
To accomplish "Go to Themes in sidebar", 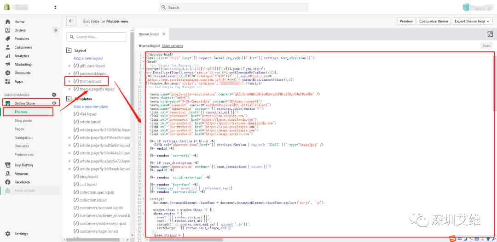I will pyautogui.click(x=21, y=112).
